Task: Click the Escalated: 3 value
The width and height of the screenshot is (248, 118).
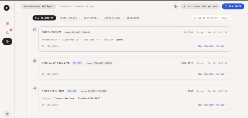Action: pos(91,40)
